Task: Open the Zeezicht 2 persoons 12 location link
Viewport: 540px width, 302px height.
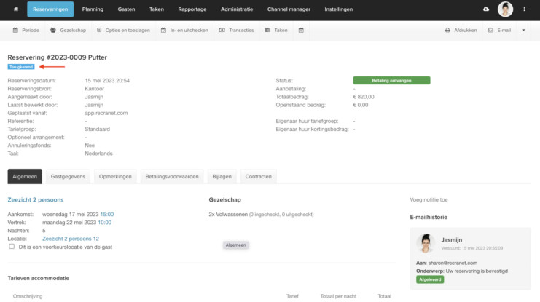Action: (x=71, y=238)
